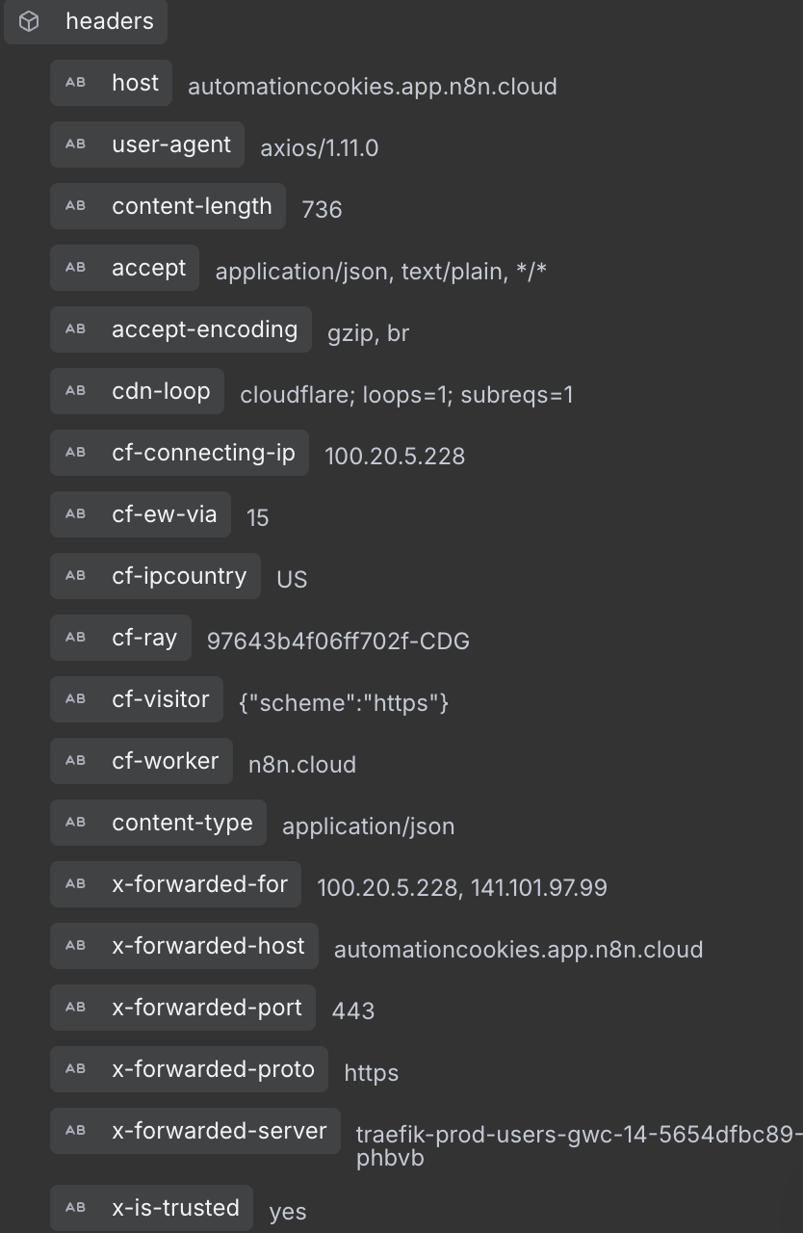The image size is (803, 1233).
Task: Click the object icon beside headers
Action: [29, 21]
